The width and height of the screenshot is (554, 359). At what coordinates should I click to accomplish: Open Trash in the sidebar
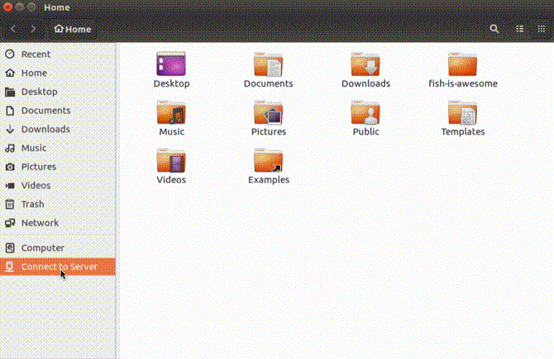(58, 204)
